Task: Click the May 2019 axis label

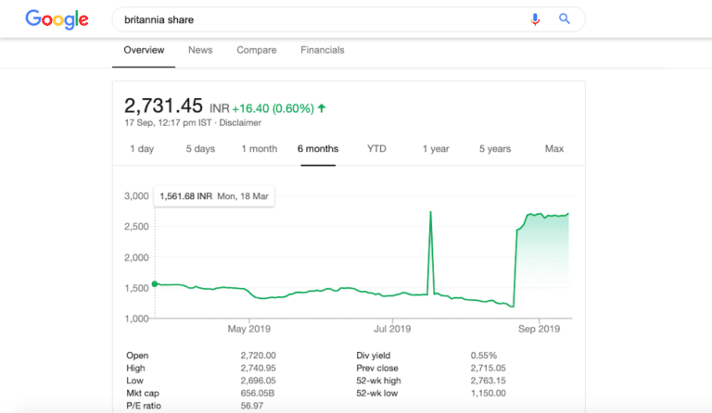Action: 248,329
